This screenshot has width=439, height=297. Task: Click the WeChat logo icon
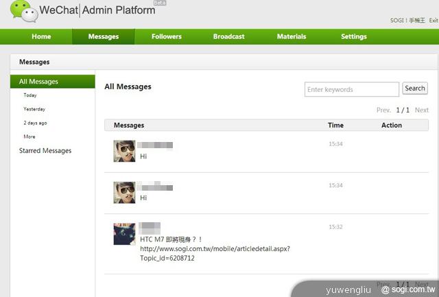(24, 11)
